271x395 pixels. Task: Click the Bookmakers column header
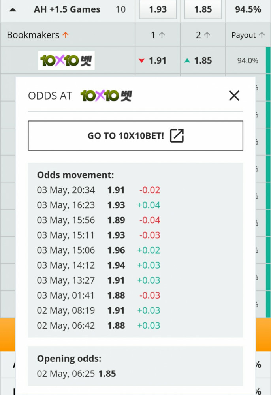[x=33, y=35]
